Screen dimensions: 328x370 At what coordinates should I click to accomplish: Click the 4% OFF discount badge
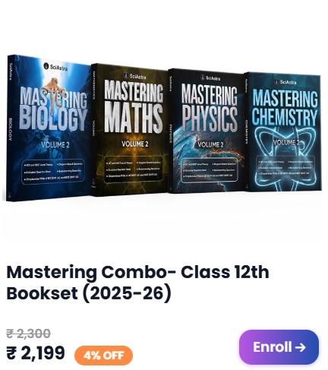pos(103,356)
